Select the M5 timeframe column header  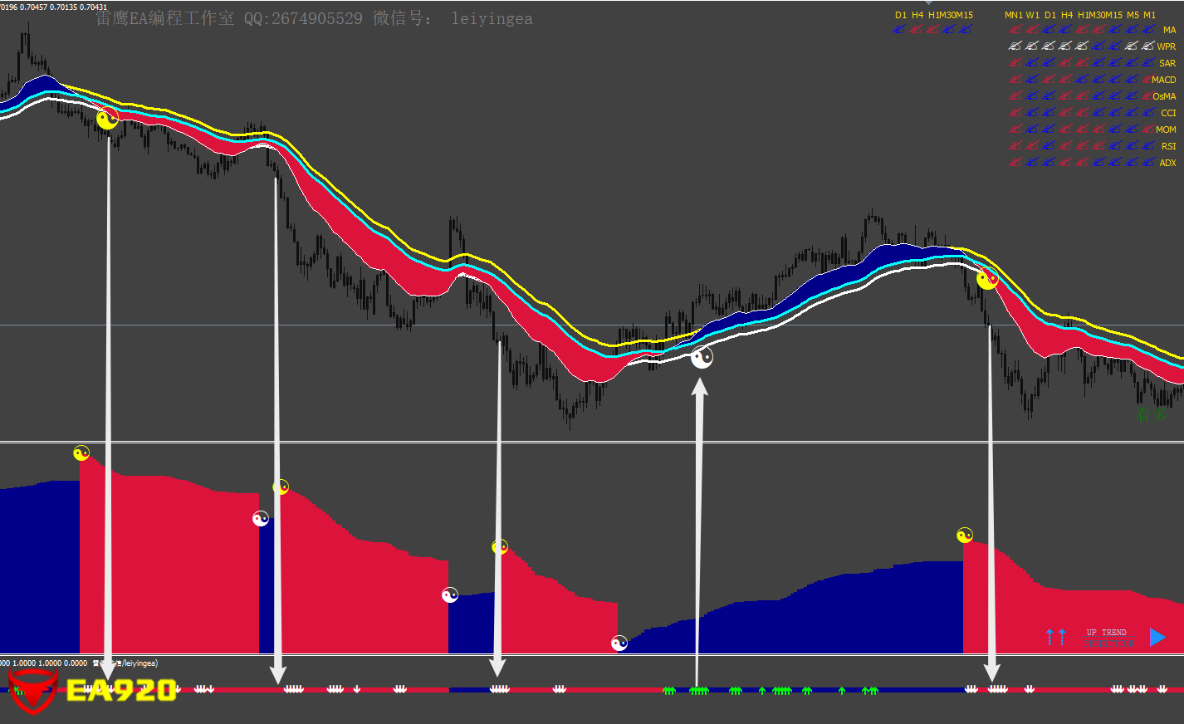pos(1133,15)
